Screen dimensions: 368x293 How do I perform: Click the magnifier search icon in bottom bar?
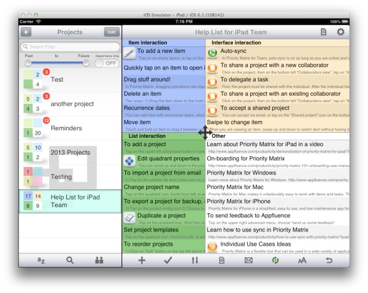click(x=70, y=260)
